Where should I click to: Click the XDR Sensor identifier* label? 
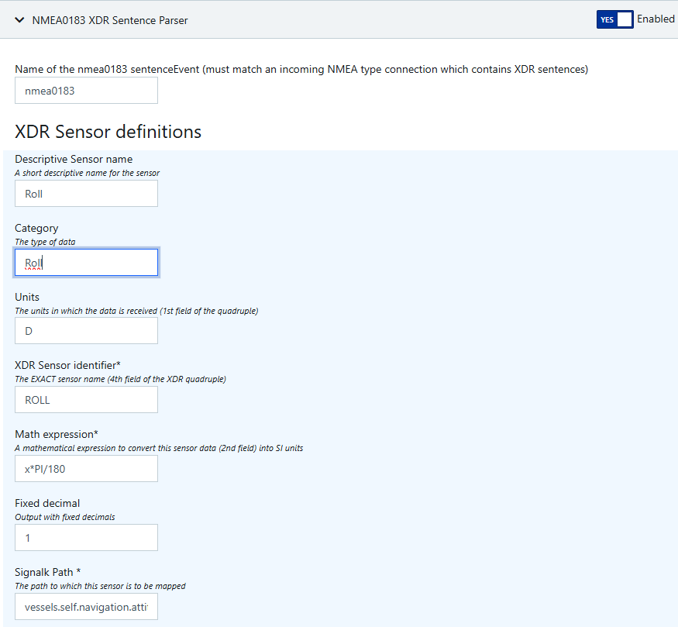click(66, 365)
